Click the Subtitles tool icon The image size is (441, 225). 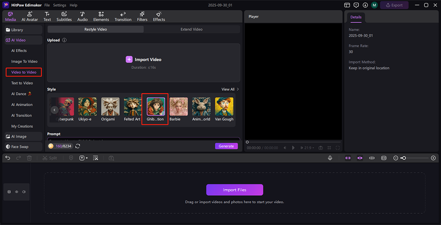point(64,17)
